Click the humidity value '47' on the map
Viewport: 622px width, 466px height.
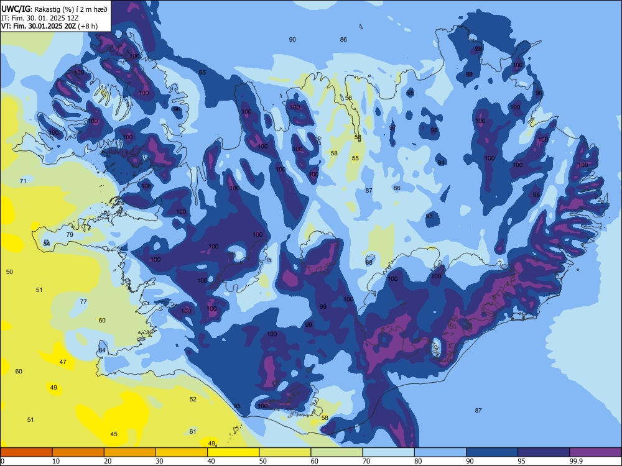click(x=63, y=362)
